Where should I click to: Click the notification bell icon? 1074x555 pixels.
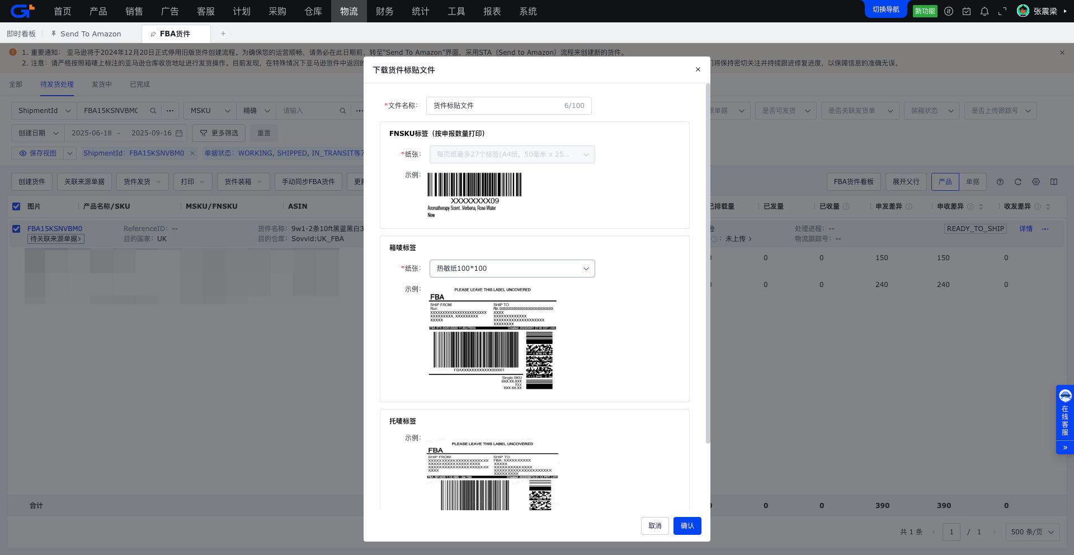point(984,11)
